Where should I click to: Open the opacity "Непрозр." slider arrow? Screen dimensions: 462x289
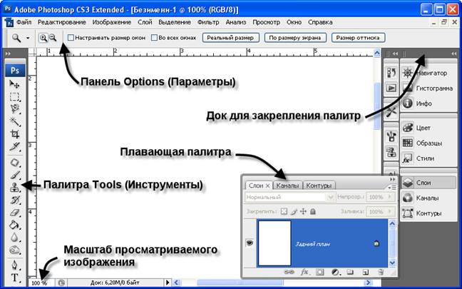pos(390,197)
